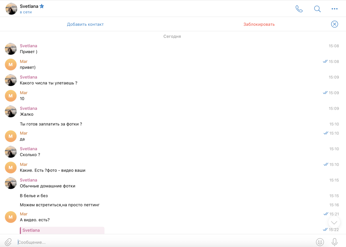
Task: Open the three-dots more options menu
Action: 335,9
